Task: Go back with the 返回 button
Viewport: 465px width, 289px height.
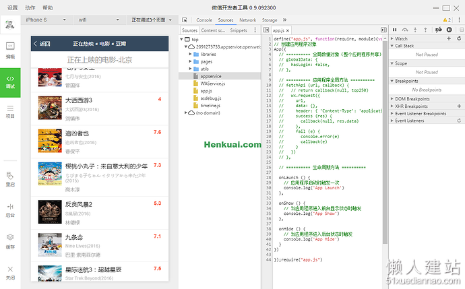Action: (42, 44)
